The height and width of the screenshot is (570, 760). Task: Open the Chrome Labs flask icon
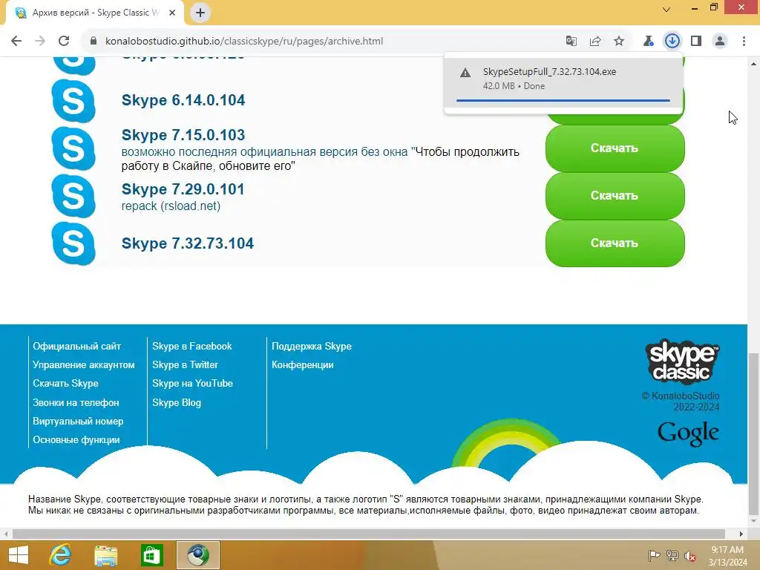click(648, 42)
